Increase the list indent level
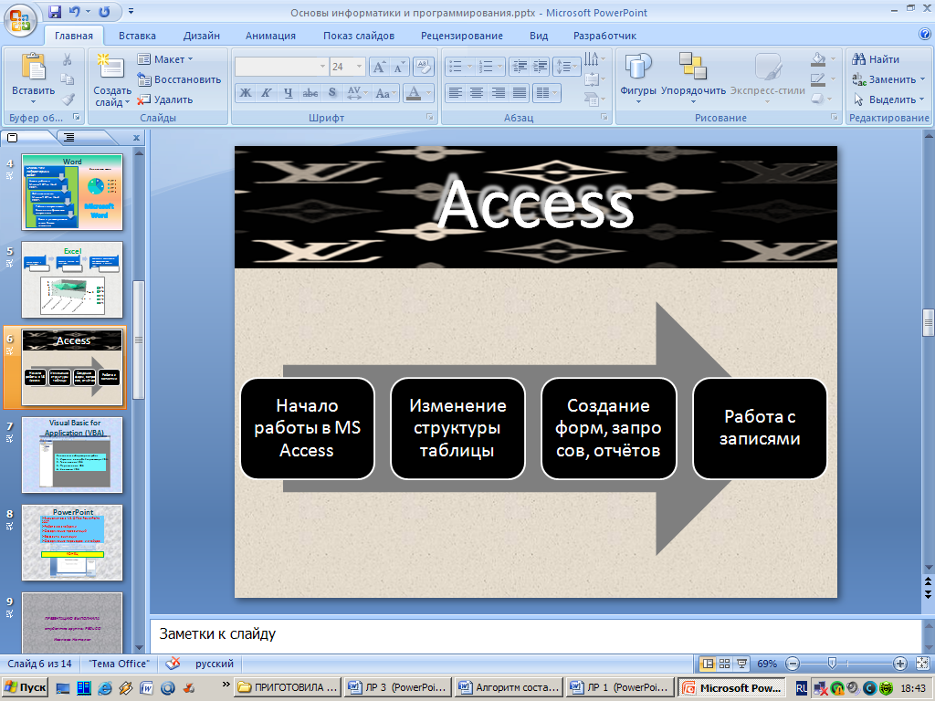 tap(540, 67)
